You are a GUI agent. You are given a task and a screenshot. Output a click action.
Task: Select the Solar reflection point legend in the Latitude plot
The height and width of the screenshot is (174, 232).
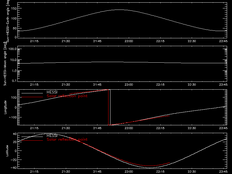pyautogui.click(x=67, y=139)
